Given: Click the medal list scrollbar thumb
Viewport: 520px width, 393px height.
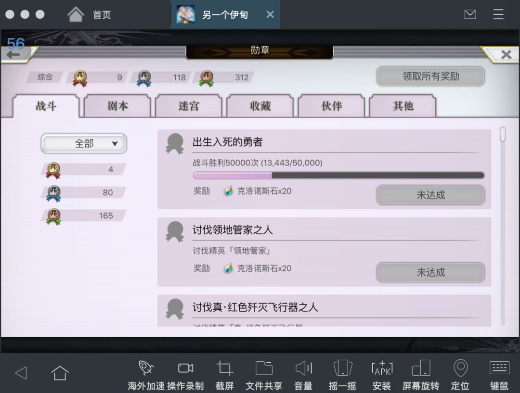Looking at the screenshot, I should pyautogui.click(x=503, y=134).
